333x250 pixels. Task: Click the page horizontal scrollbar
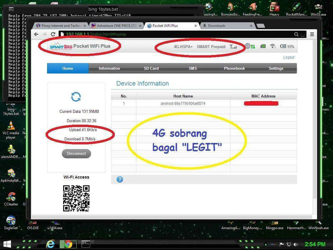coord(172,217)
